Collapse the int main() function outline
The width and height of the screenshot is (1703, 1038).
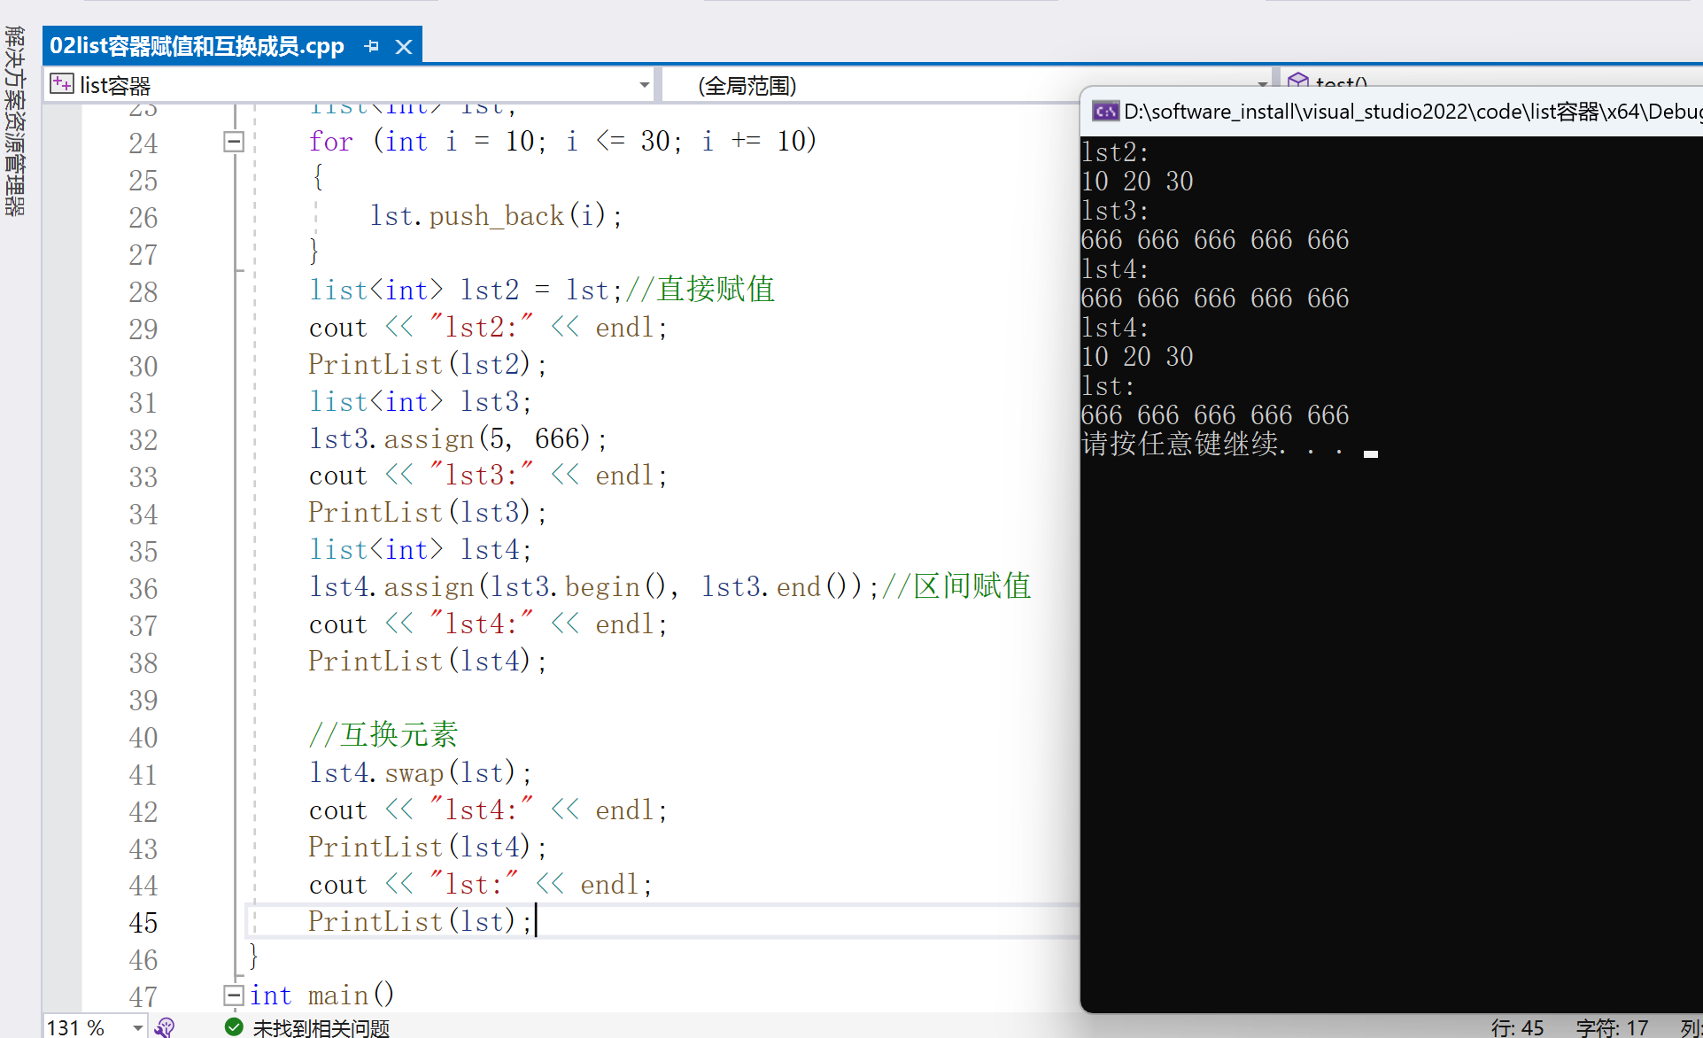click(x=234, y=995)
